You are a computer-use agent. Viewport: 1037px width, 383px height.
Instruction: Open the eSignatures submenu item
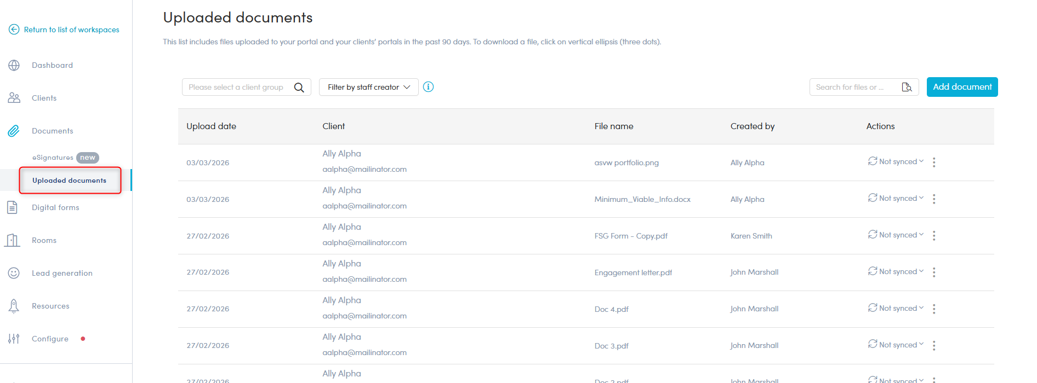coord(53,158)
